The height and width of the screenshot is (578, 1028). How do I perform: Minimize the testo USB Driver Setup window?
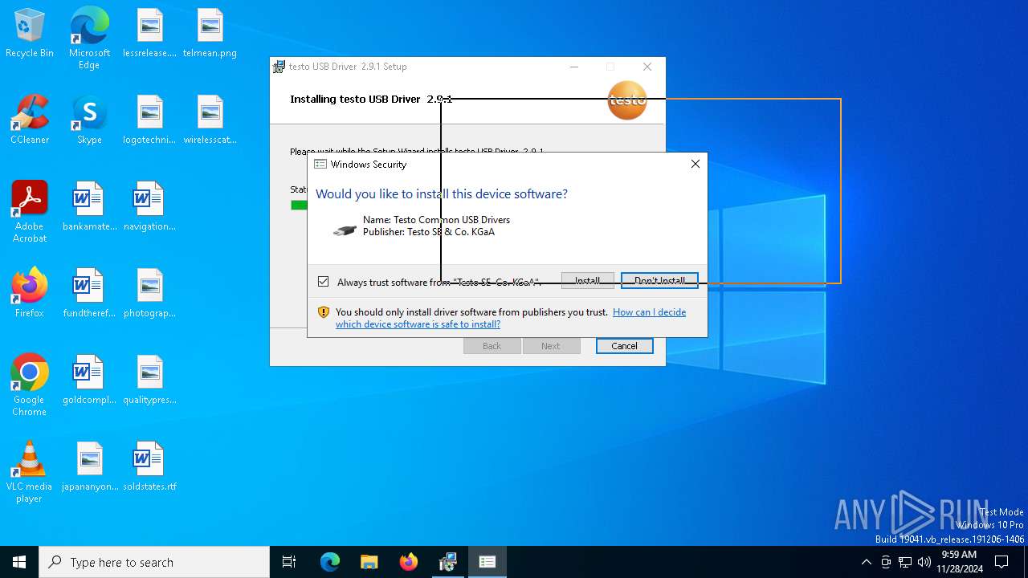[574, 67]
